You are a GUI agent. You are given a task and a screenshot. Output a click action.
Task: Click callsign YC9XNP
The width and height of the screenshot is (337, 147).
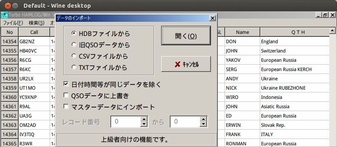[x=34, y=97]
